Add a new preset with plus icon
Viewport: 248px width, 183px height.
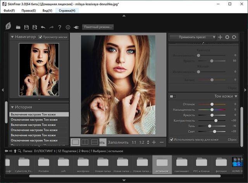(220, 37)
